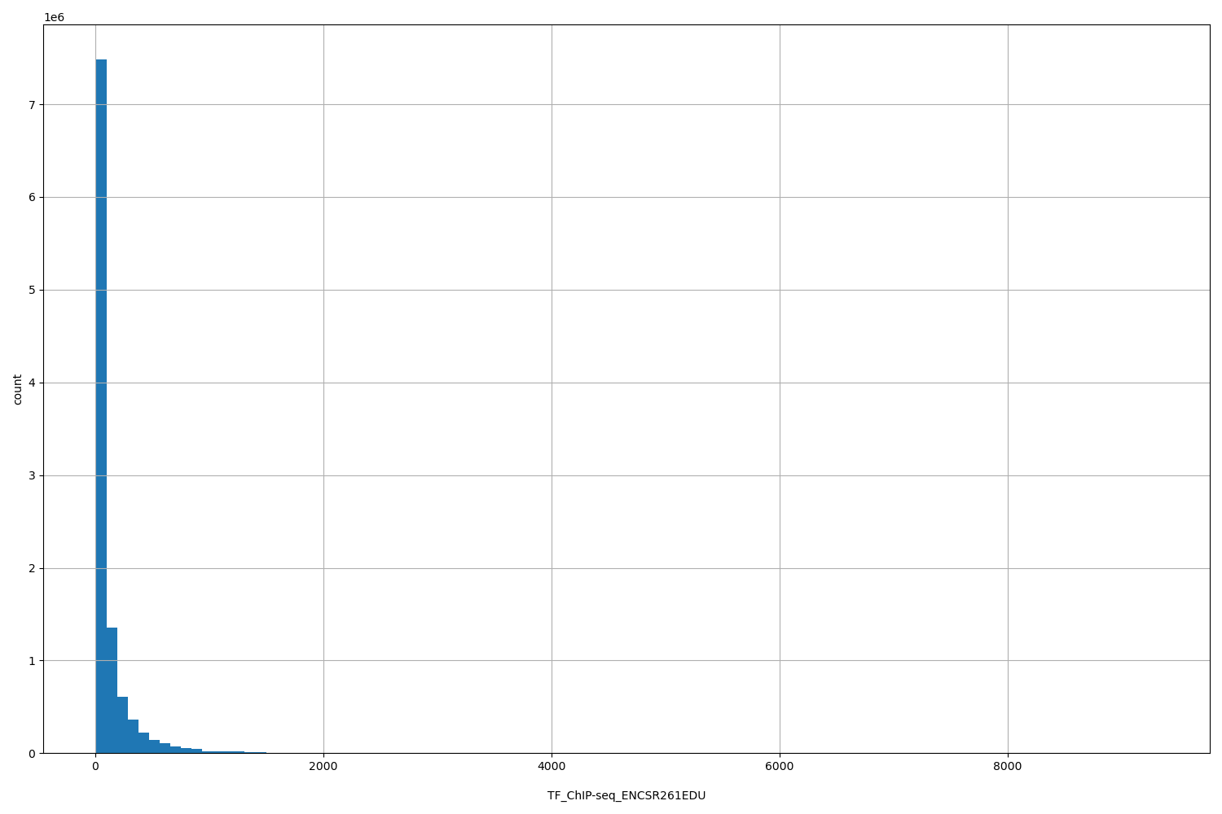Click the vertical gridline at 4000

click(x=552, y=407)
